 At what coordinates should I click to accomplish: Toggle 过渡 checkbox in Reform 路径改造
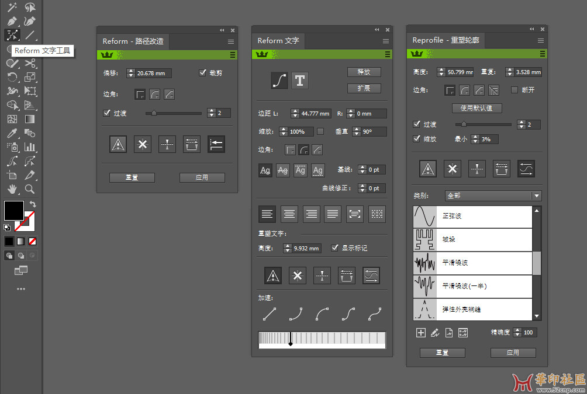coord(106,113)
